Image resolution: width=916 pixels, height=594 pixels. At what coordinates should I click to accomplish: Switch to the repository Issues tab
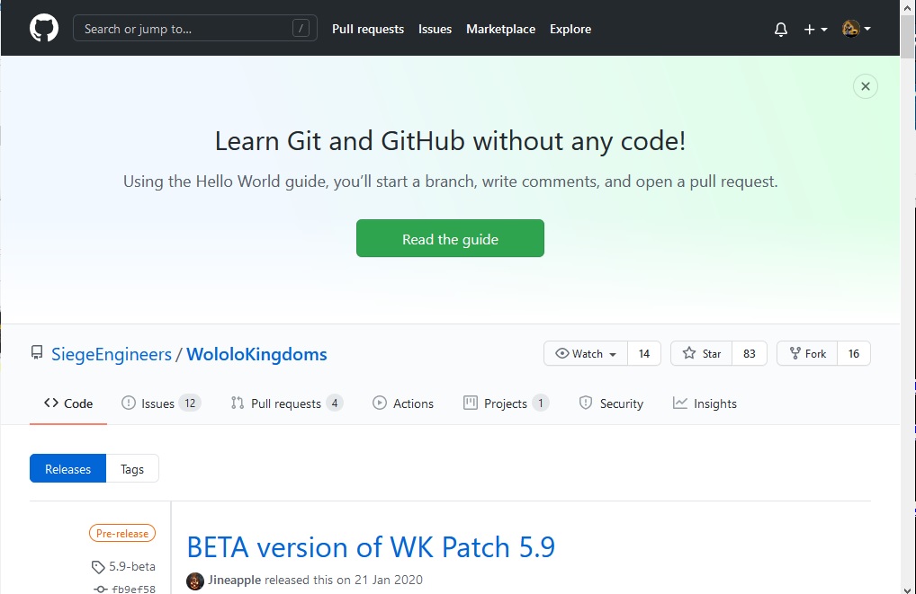[x=161, y=403]
